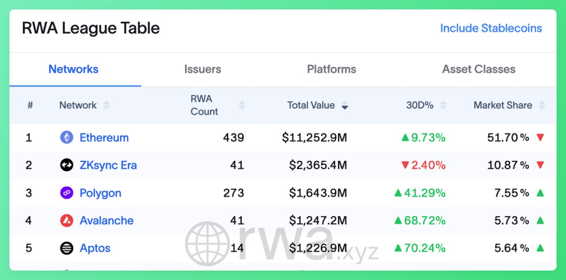Click the Market Share column header label
Screen dimensions: 566x280
point(503,105)
